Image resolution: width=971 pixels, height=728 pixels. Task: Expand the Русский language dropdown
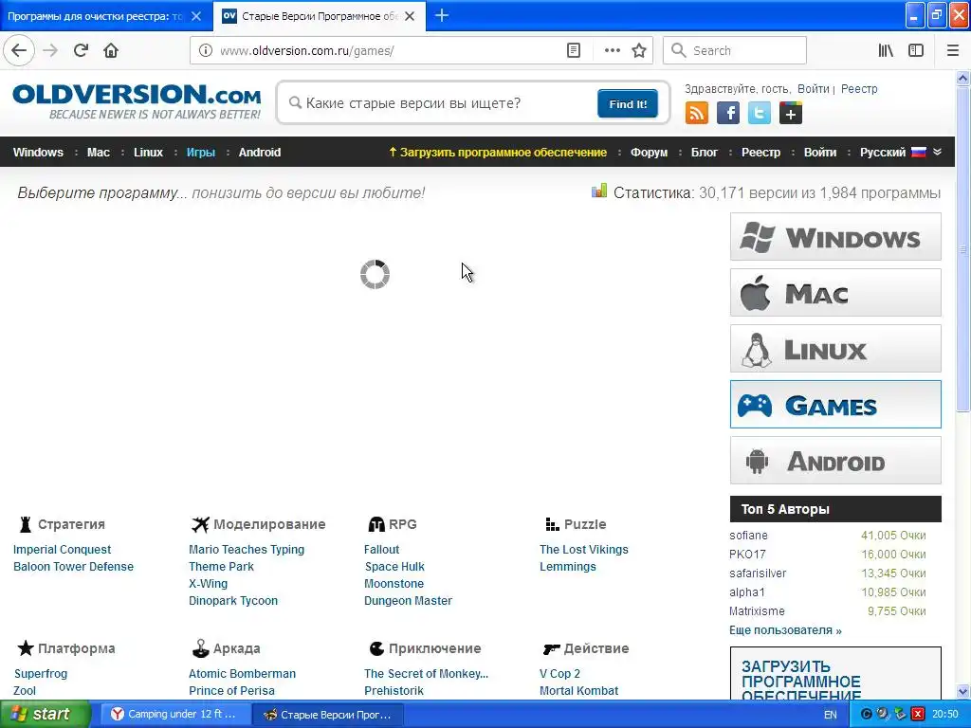coord(901,152)
